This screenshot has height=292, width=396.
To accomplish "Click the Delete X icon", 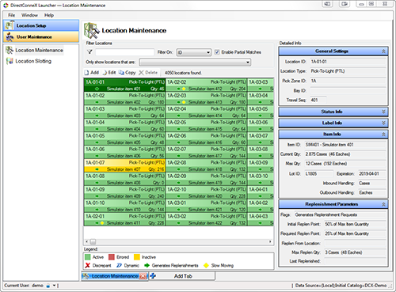I will [141, 73].
